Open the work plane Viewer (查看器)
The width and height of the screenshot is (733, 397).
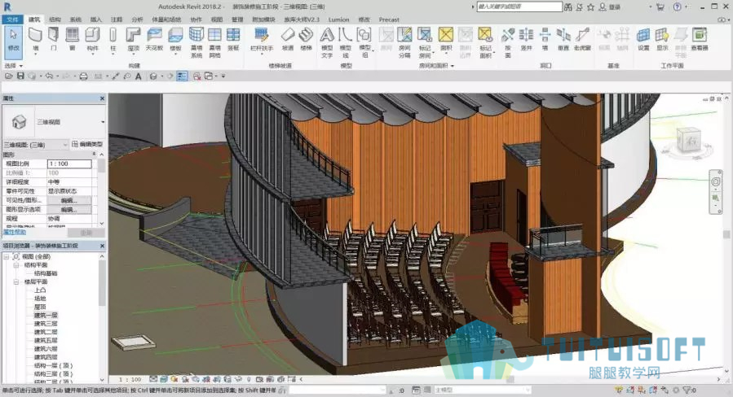pyautogui.click(x=700, y=39)
